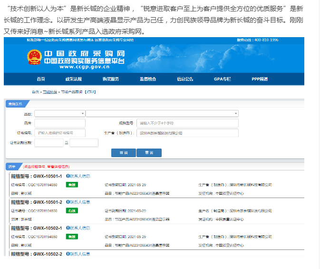Focus the 规格型号 model input field

(x=187, y=123)
